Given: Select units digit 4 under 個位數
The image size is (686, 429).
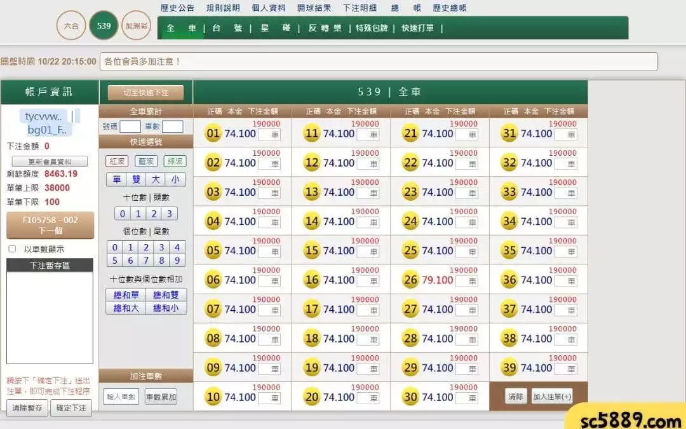Looking at the screenshot, I should 177,247.
